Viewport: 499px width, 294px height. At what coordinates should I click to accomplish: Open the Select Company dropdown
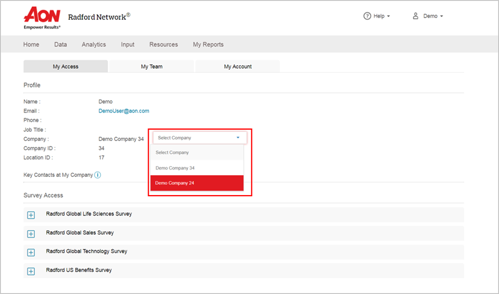[x=200, y=138]
